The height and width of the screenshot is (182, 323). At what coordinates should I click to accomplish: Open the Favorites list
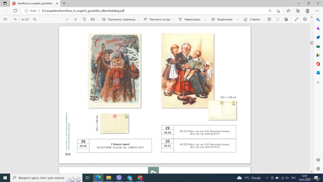pos(288,11)
